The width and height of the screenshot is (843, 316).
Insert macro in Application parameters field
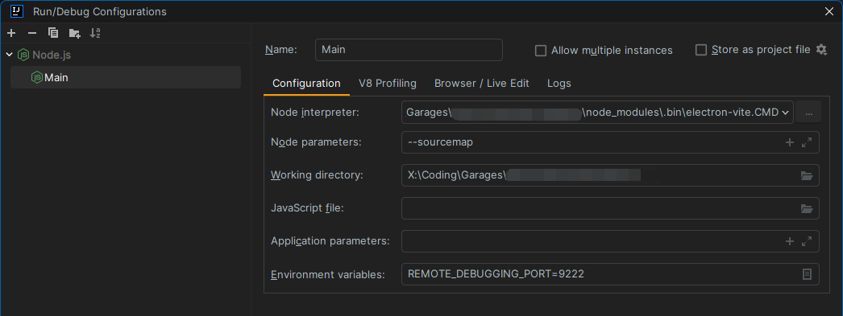point(790,241)
